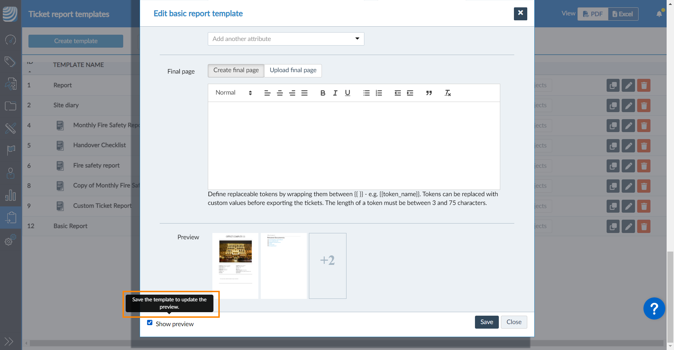Clear text formatting with the Tx icon
The height and width of the screenshot is (350, 674).
(448, 93)
